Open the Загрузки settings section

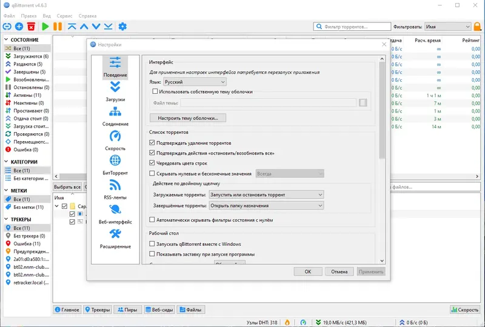click(115, 91)
